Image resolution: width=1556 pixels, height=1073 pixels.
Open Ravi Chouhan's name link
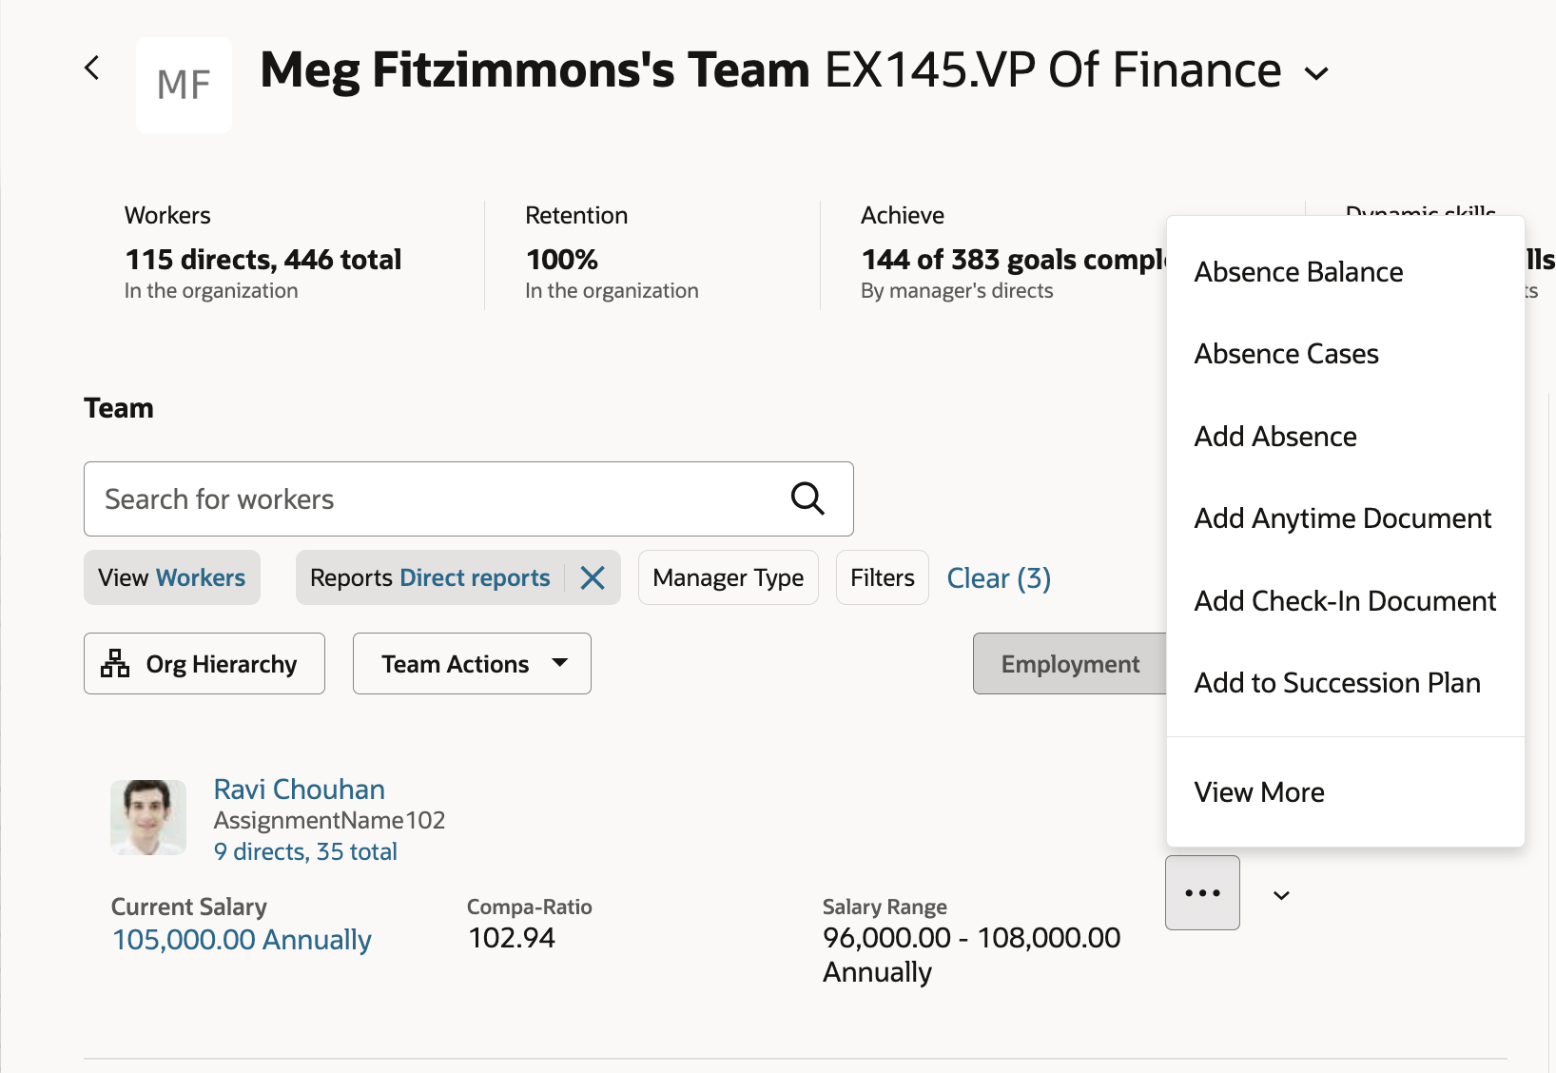pyautogui.click(x=300, y=790)
